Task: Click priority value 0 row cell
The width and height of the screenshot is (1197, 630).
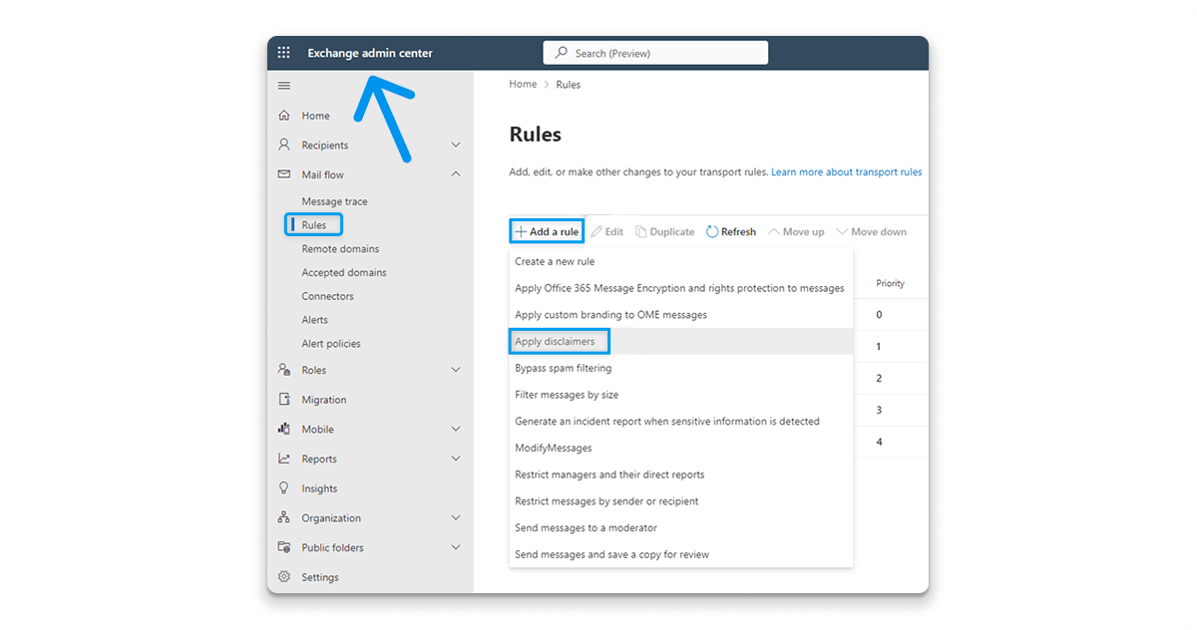Action: tap(879, 315)
